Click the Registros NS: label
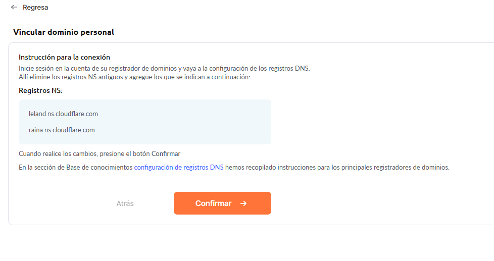Image resolution: width=494 pixels, height=261 pixels. tap(40, 90)
